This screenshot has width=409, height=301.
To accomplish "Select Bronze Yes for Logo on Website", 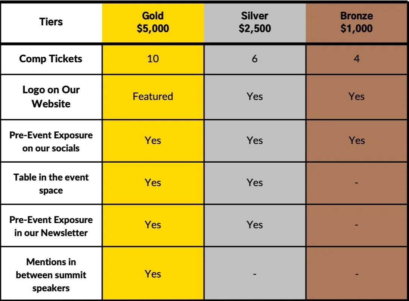I will coord(357,97).
